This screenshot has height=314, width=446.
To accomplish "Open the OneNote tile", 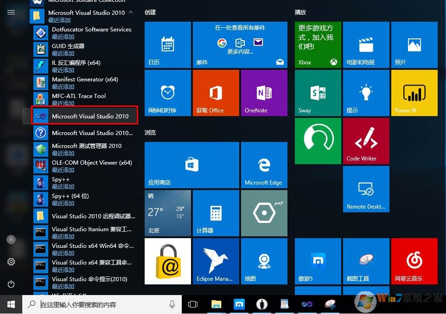I will 263,92.
